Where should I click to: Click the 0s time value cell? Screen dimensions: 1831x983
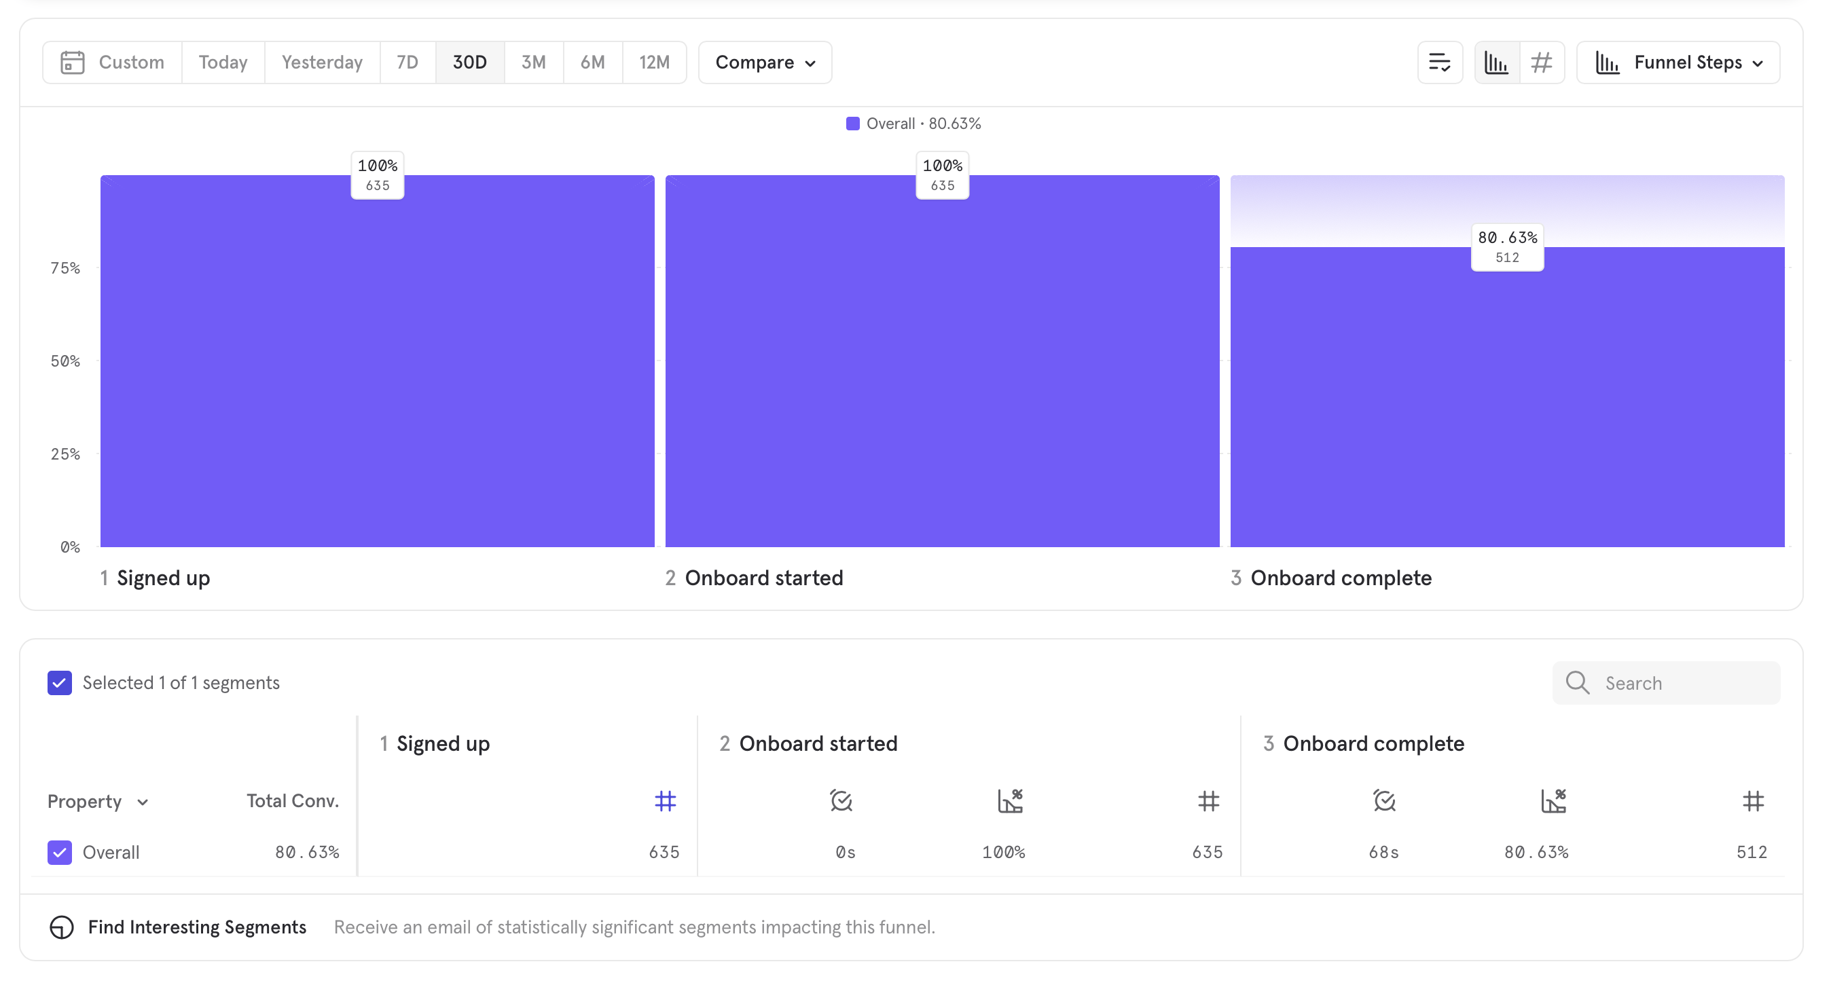[x=845, y=852]
